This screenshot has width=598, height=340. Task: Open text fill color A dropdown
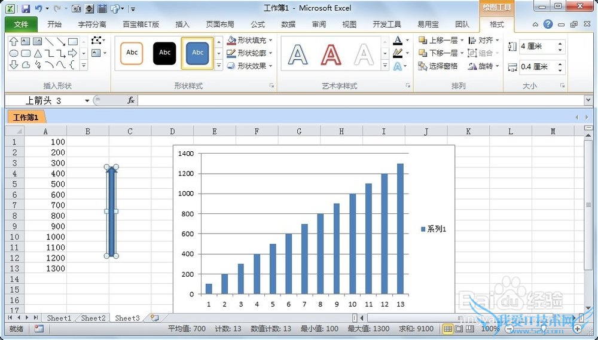point(407,40)
